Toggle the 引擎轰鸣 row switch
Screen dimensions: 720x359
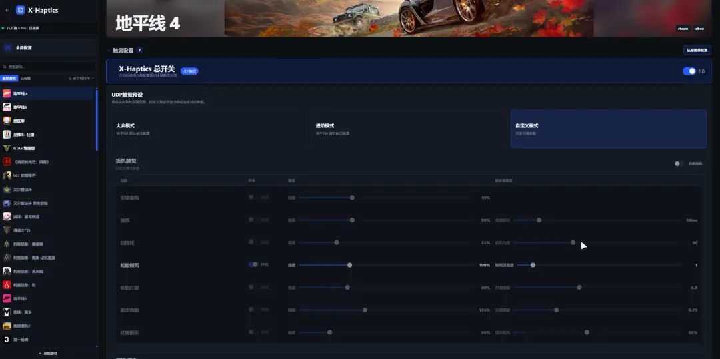pyautogui.click(x=253, y=197)
